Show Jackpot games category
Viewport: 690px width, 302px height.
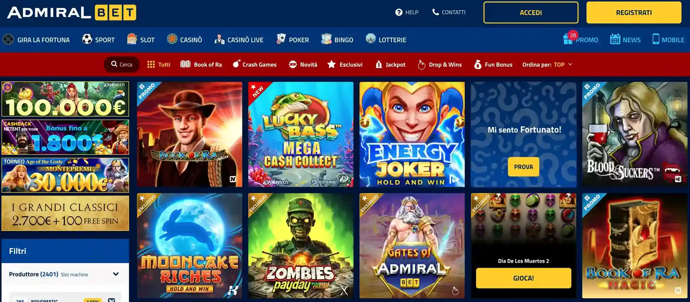390,65
